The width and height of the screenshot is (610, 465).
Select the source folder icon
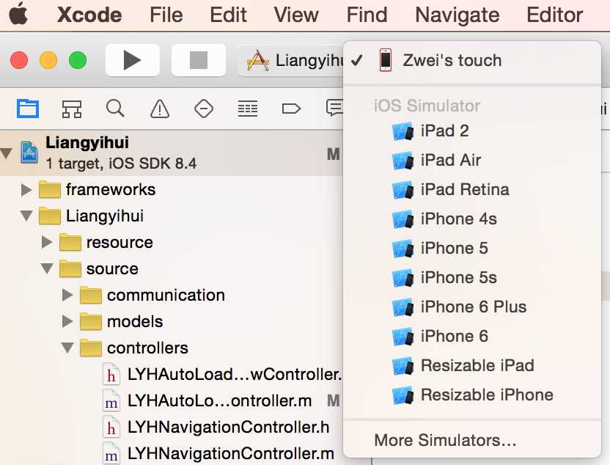pos(70,269)
